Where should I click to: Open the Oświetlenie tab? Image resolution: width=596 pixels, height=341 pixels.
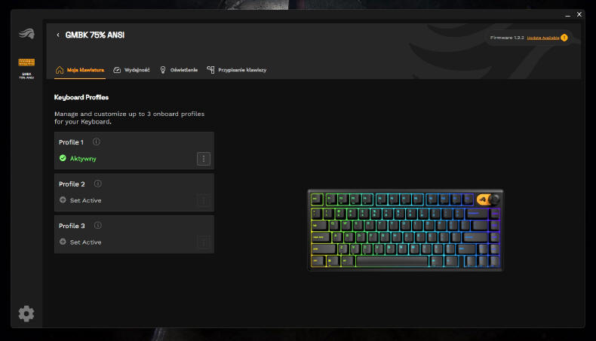177,70
